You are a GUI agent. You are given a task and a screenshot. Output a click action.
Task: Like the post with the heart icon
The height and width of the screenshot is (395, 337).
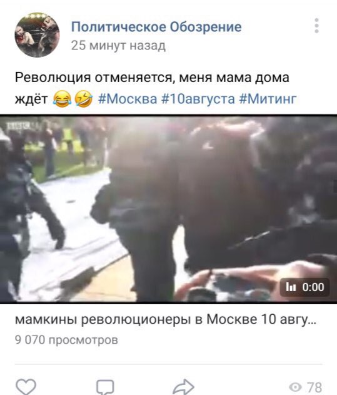point(26,387)
